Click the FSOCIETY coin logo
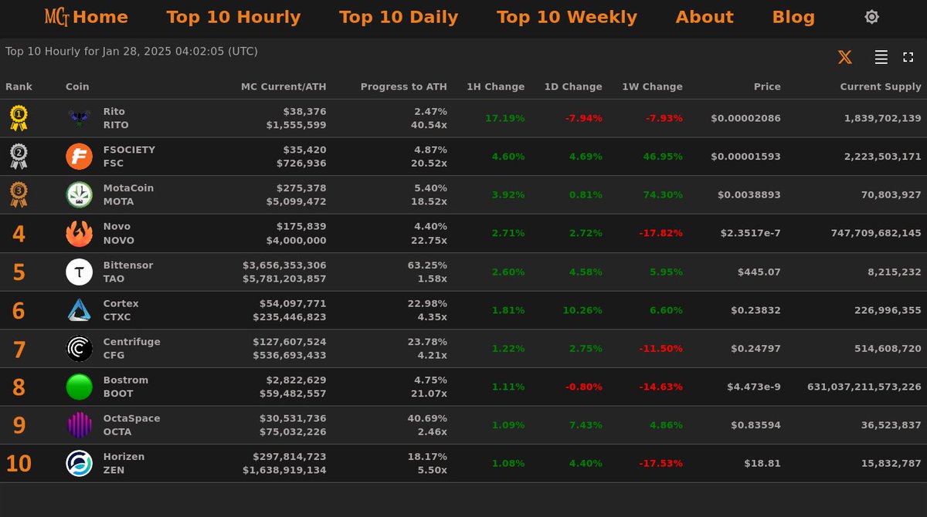Screen dimensions: 927x517 coord(79,157)
